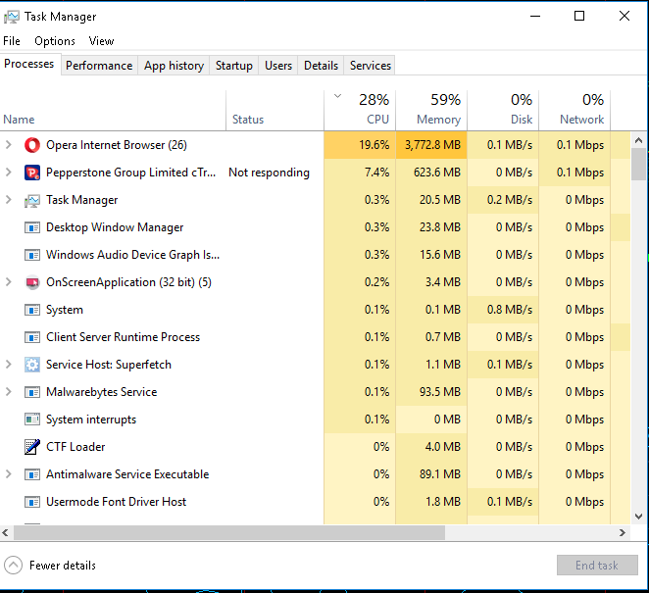649x593 pixels.
Task: Sort by the Status column header
Action: (x=275, y=111)
